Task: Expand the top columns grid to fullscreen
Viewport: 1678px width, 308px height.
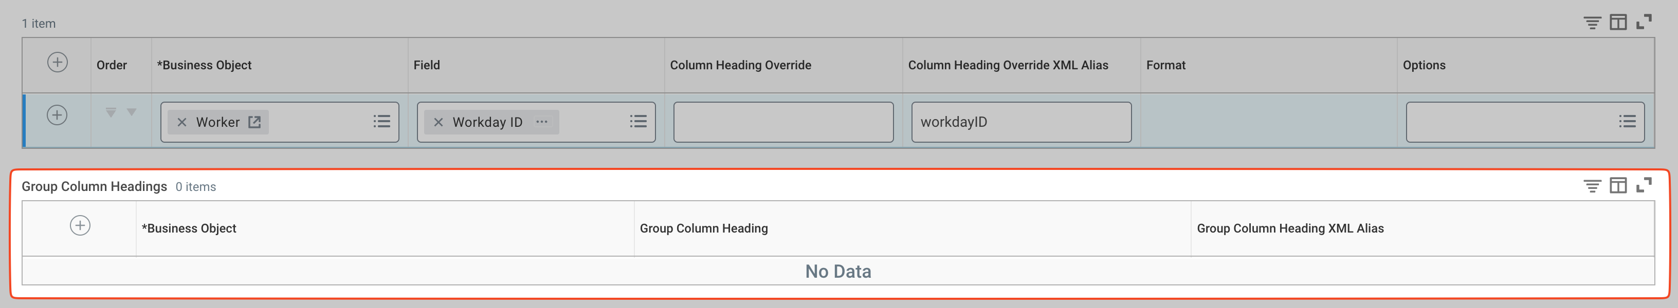Action: [1644, 22]
